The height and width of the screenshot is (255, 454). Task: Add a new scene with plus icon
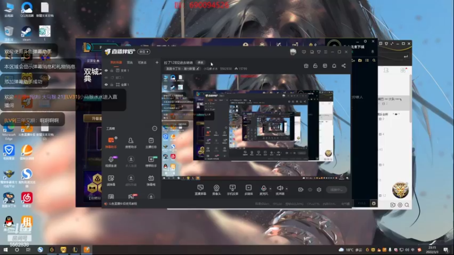point(157,62)
